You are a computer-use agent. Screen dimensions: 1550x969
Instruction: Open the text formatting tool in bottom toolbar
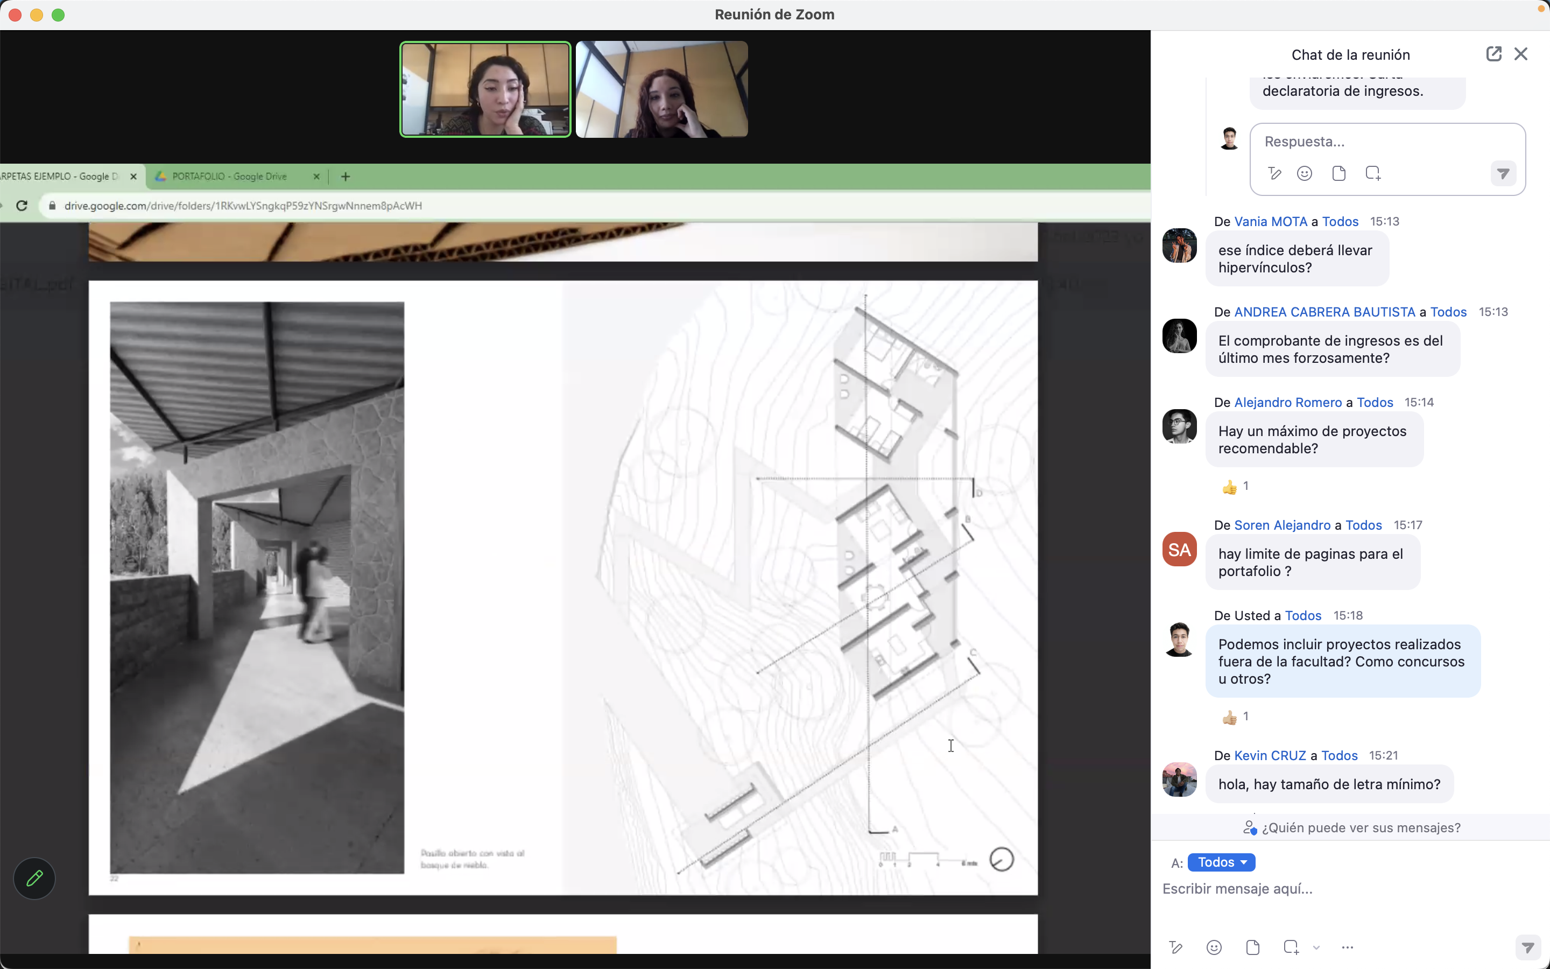click(x=1175, y=947)
